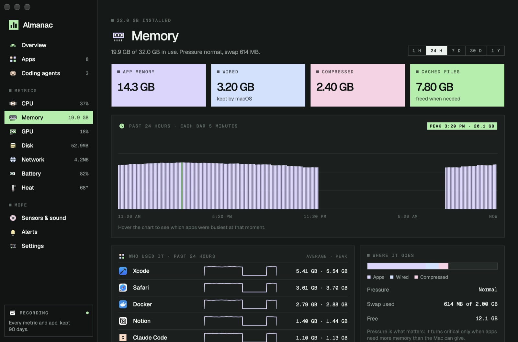This screenshot has height=342, width=518.
Task: Click the Disk stack icon
Action: pyautogui.click(x=13, y=146)
